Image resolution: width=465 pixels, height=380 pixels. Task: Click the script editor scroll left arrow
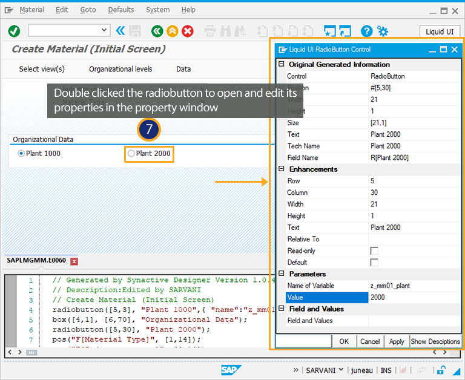tap(10, 352)
